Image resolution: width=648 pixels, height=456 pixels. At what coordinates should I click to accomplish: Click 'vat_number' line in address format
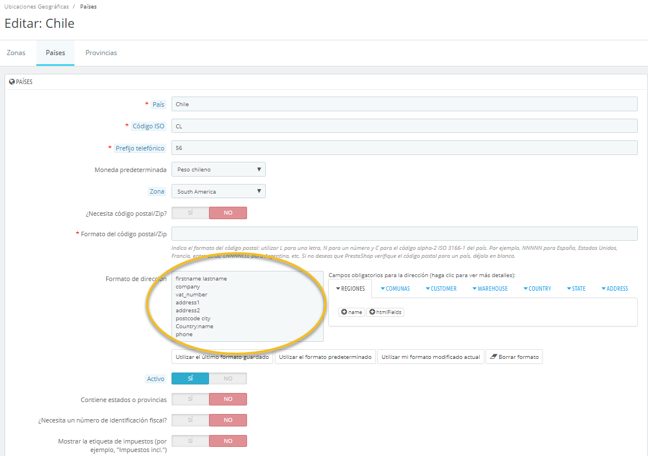[x=191, y=295]
